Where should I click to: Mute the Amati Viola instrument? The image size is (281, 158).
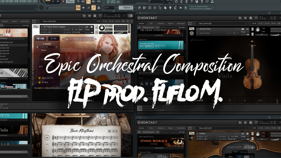coord(252,34)
